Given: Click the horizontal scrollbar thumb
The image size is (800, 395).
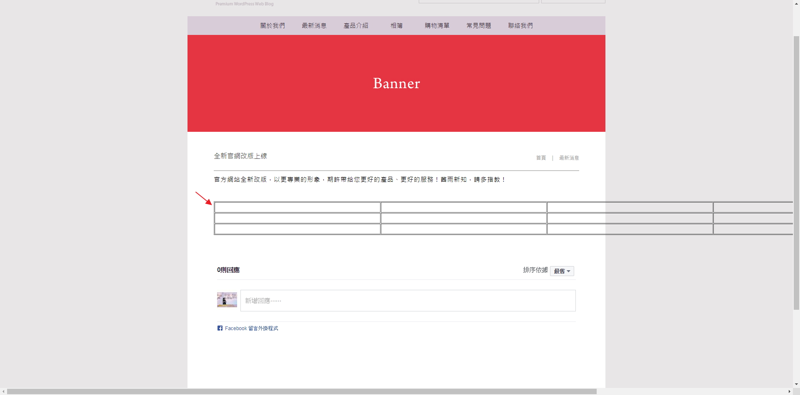Looking at the screenshot, I should tap(302, 392).
